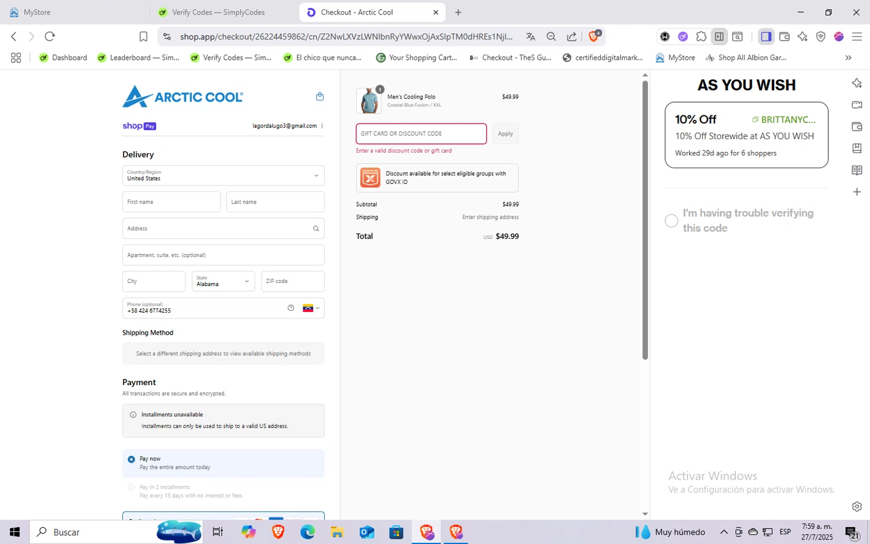This screenshot has height=544, width=870.
Task: Open Leo AI sparkle icon in the toolbar
Action: coord(803,37)
